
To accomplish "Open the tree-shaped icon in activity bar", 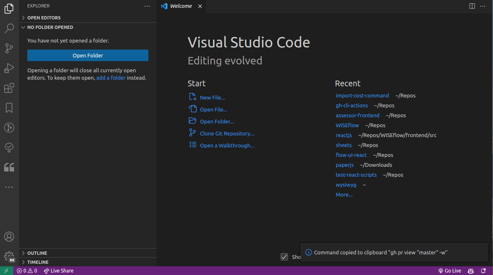I will point(9,147).
